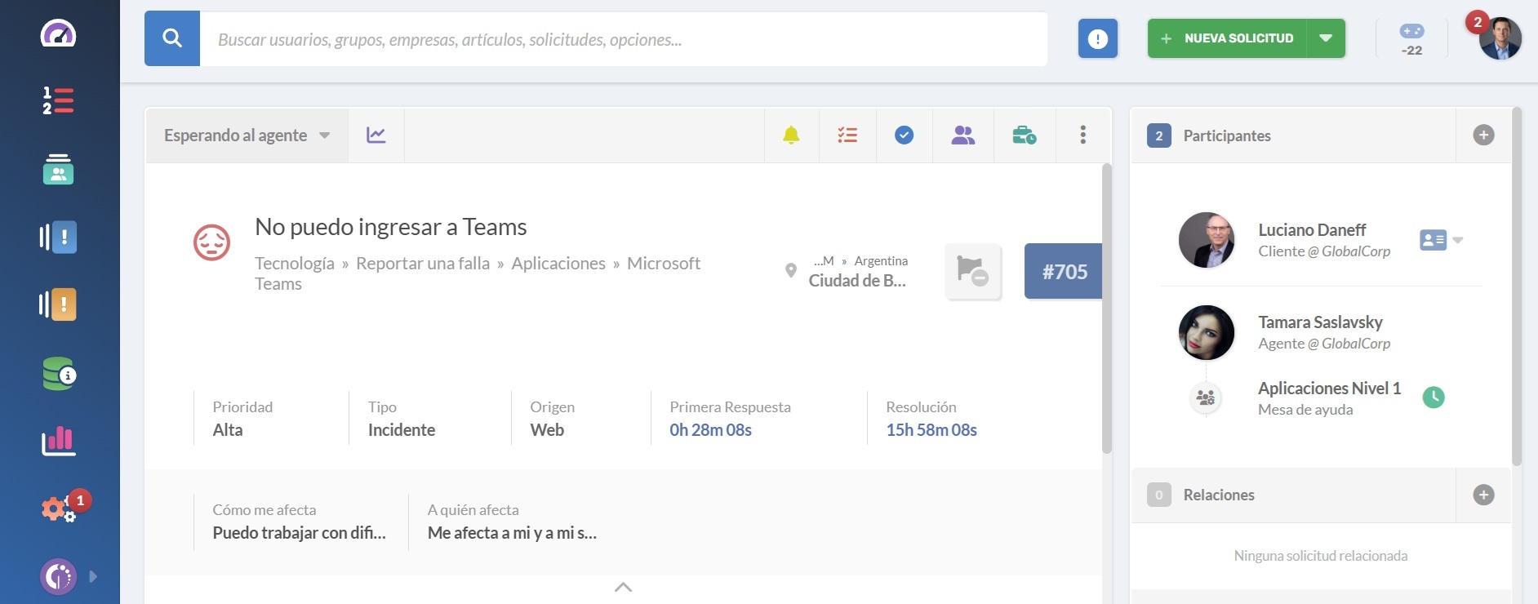Open the dashboard speedometer icon in sidebar
This screenshot has width=1538, height=604.
click(58, 34)
